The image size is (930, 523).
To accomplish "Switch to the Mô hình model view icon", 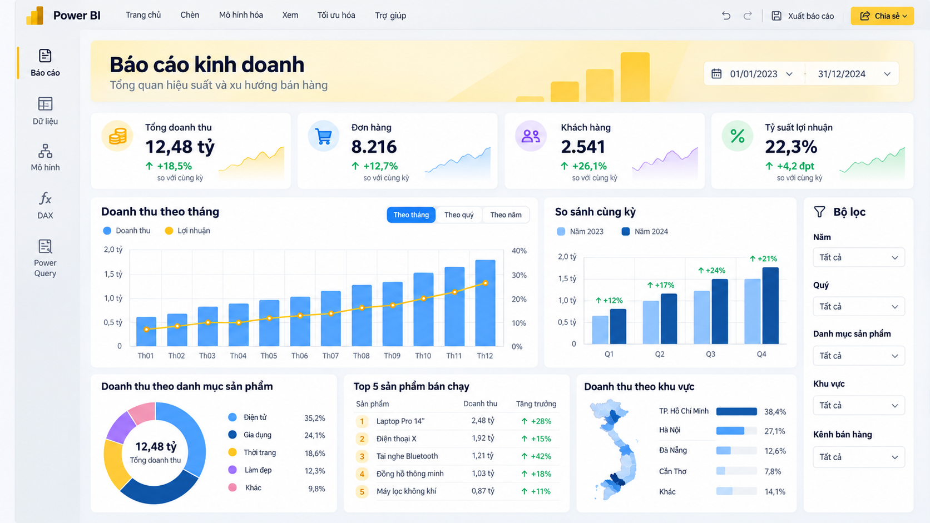I will click(x=45, y=151).
